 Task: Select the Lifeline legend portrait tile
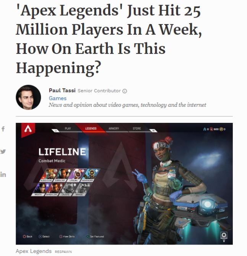click(x=76, y=175)
